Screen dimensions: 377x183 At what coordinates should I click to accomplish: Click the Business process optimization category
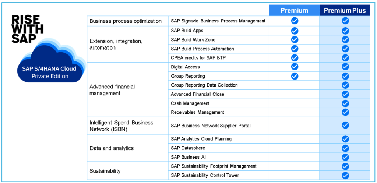coord(126,21)
